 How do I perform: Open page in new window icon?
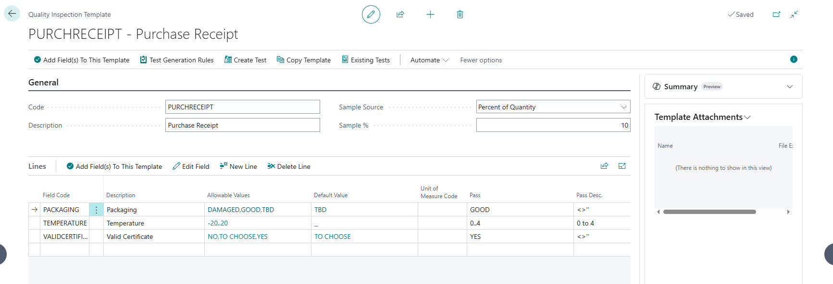[776, 14]
